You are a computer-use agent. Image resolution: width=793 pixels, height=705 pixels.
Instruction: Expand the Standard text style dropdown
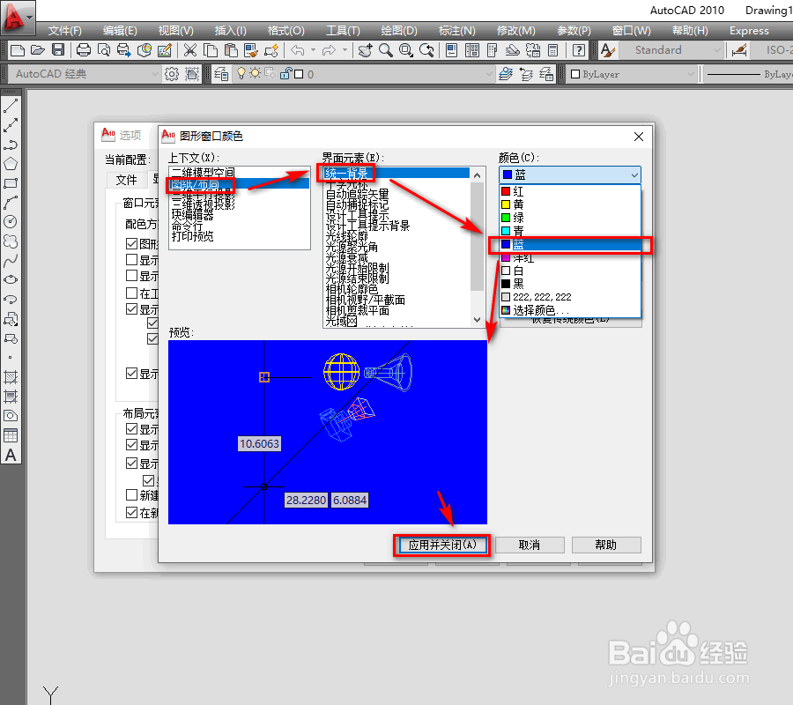[x=716, y=50]
